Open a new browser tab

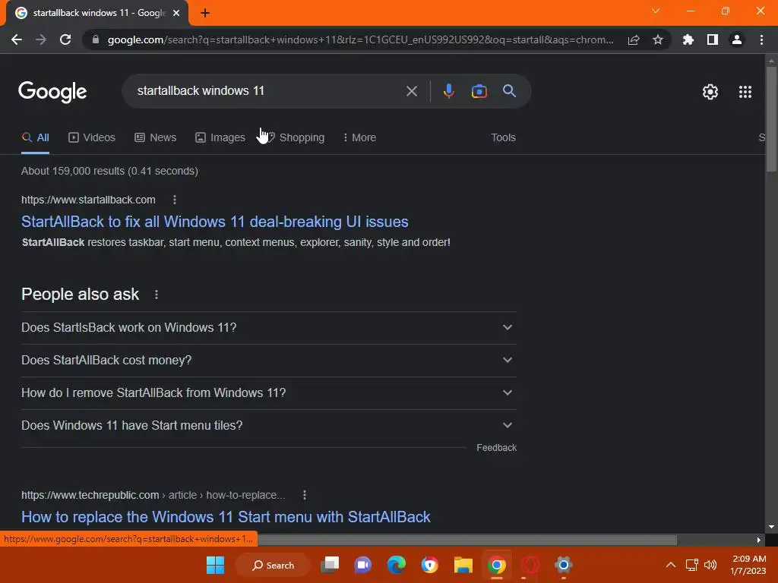click(205, 14)
